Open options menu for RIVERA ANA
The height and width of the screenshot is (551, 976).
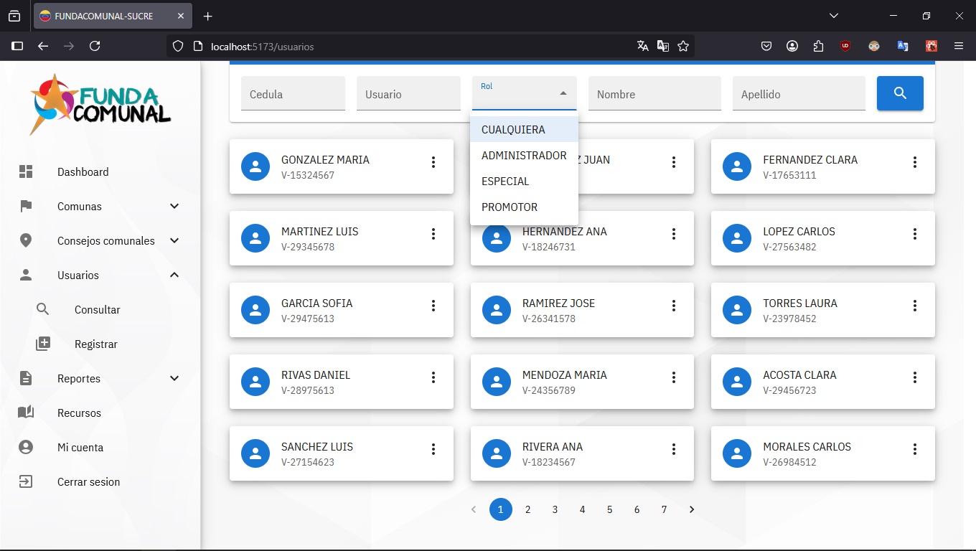pos(674,449)
